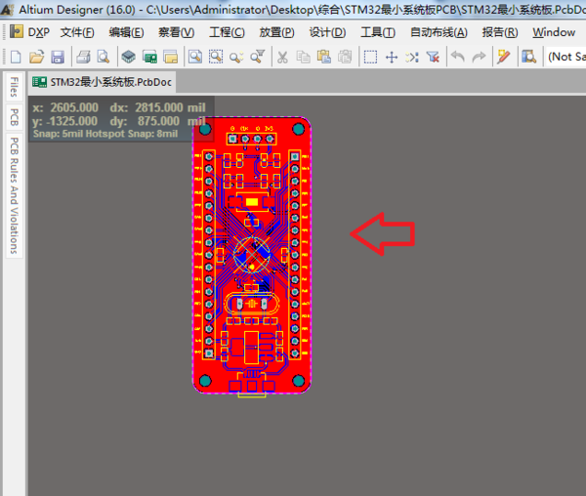
Task: Click the Print icon
Action: [x=83, y=58]
